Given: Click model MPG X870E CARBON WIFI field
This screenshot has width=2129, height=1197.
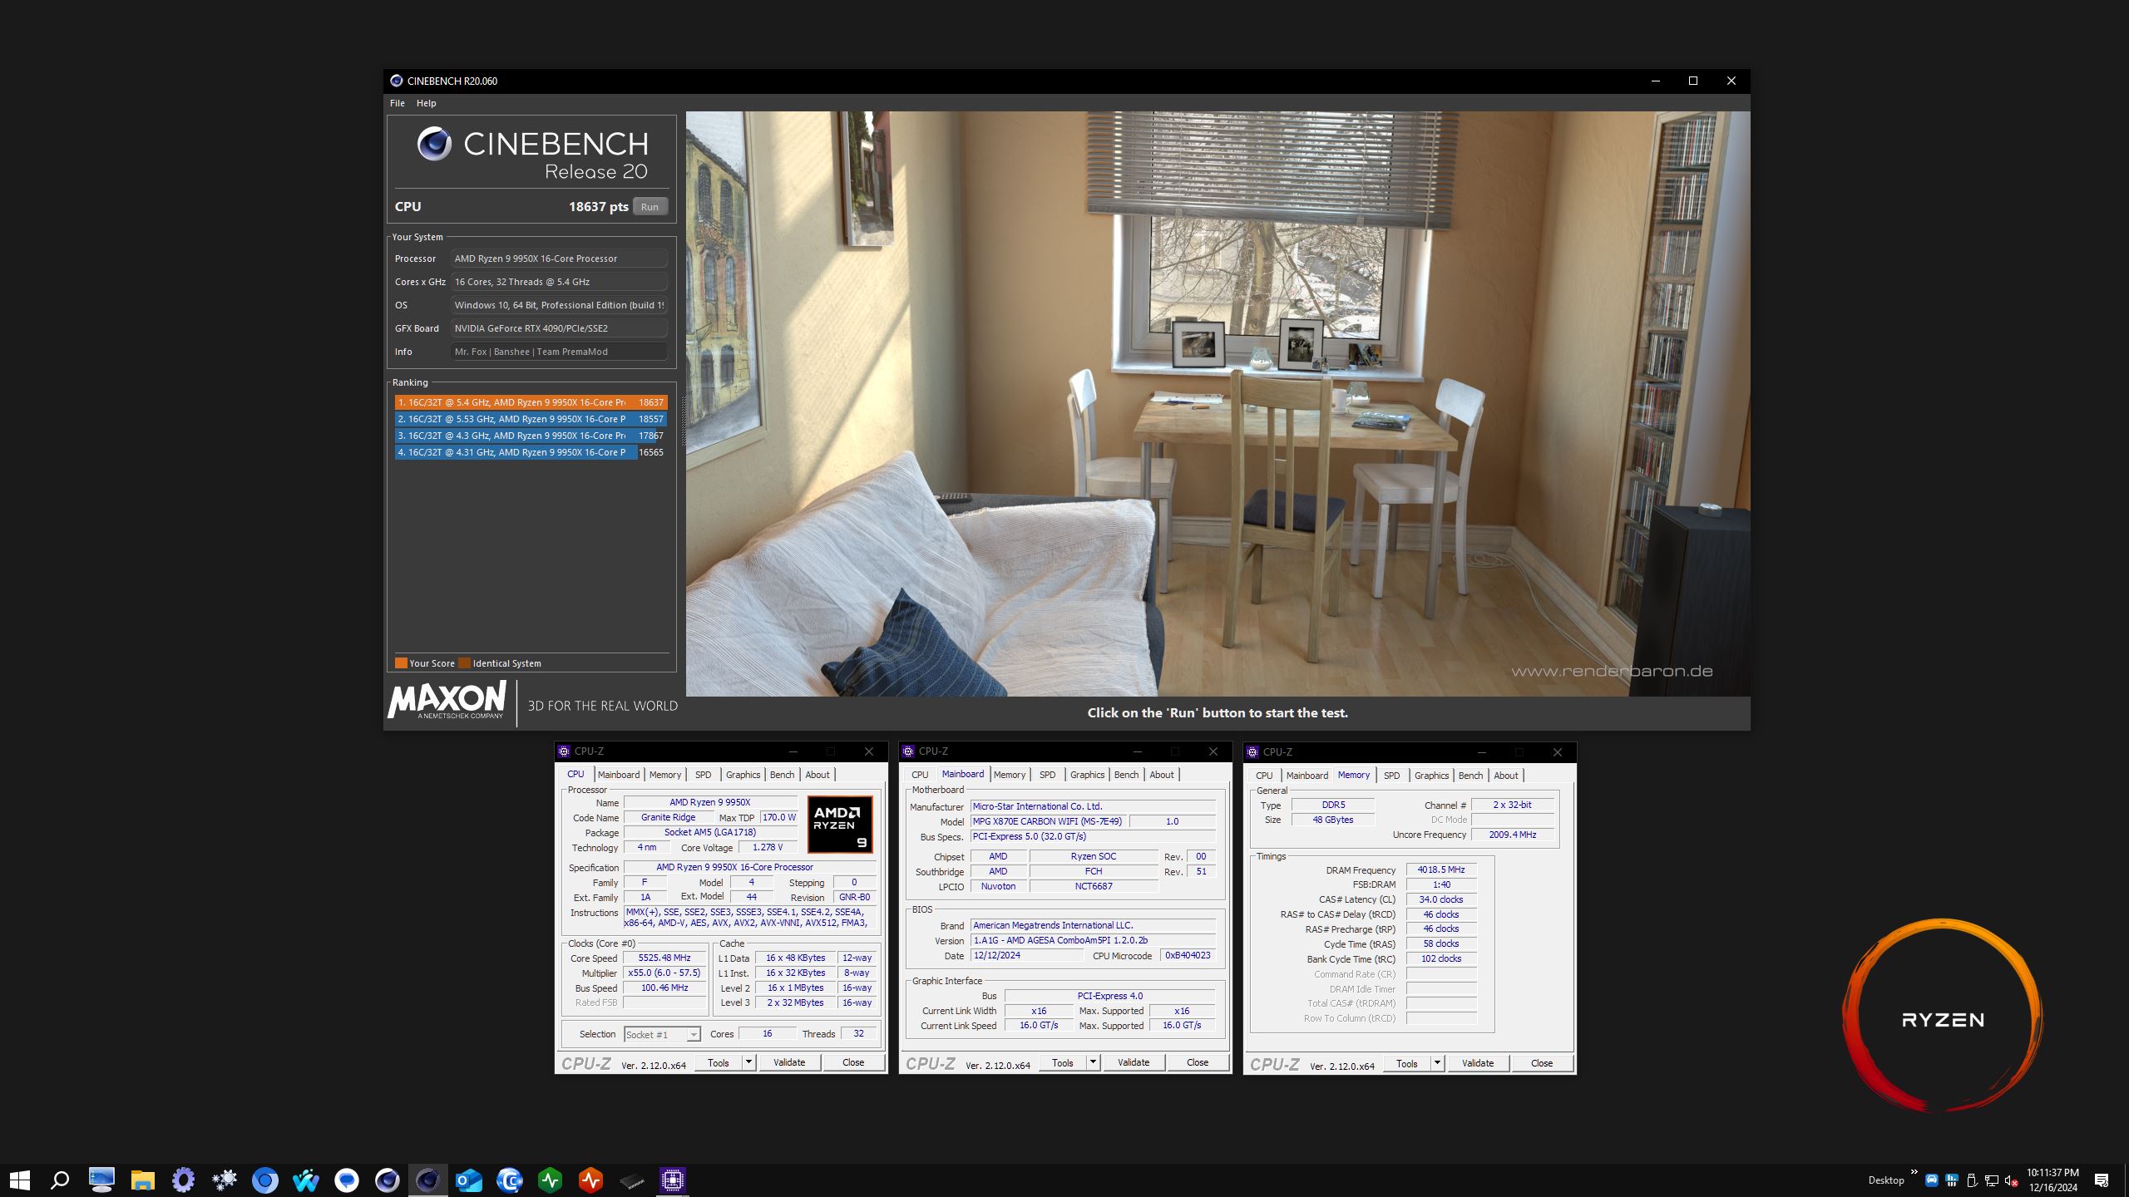Looking at the screenshot, I should coord(1047,821).
